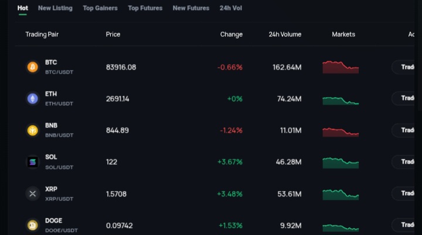Open the ETH market sparkline chart

pyautogui.click(x=341, y=101)
